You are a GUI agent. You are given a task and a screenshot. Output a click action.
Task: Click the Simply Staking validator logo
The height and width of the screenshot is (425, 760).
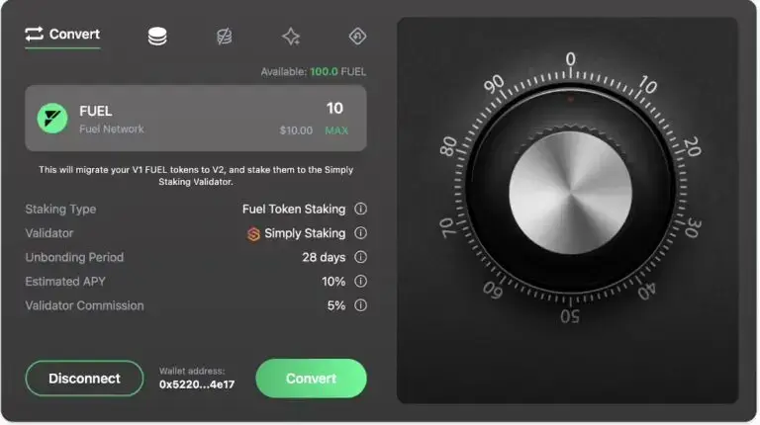253,234
